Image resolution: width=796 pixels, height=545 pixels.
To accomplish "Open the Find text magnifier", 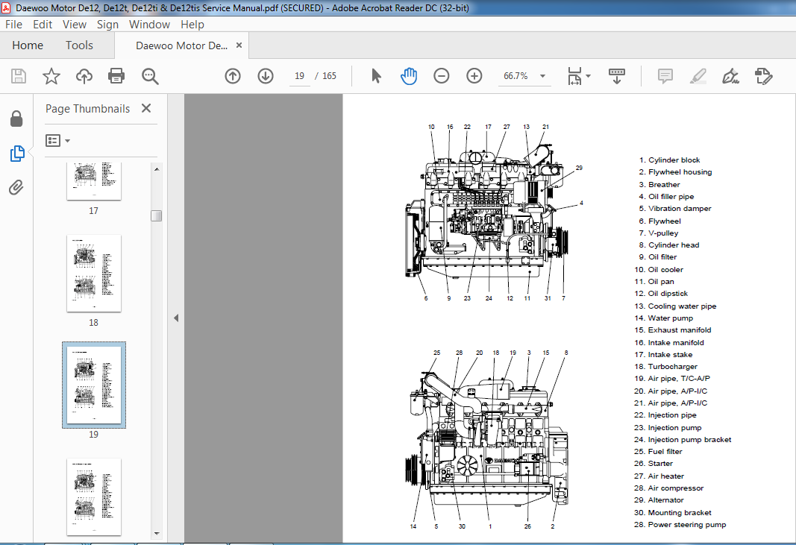I will [150, 76].
